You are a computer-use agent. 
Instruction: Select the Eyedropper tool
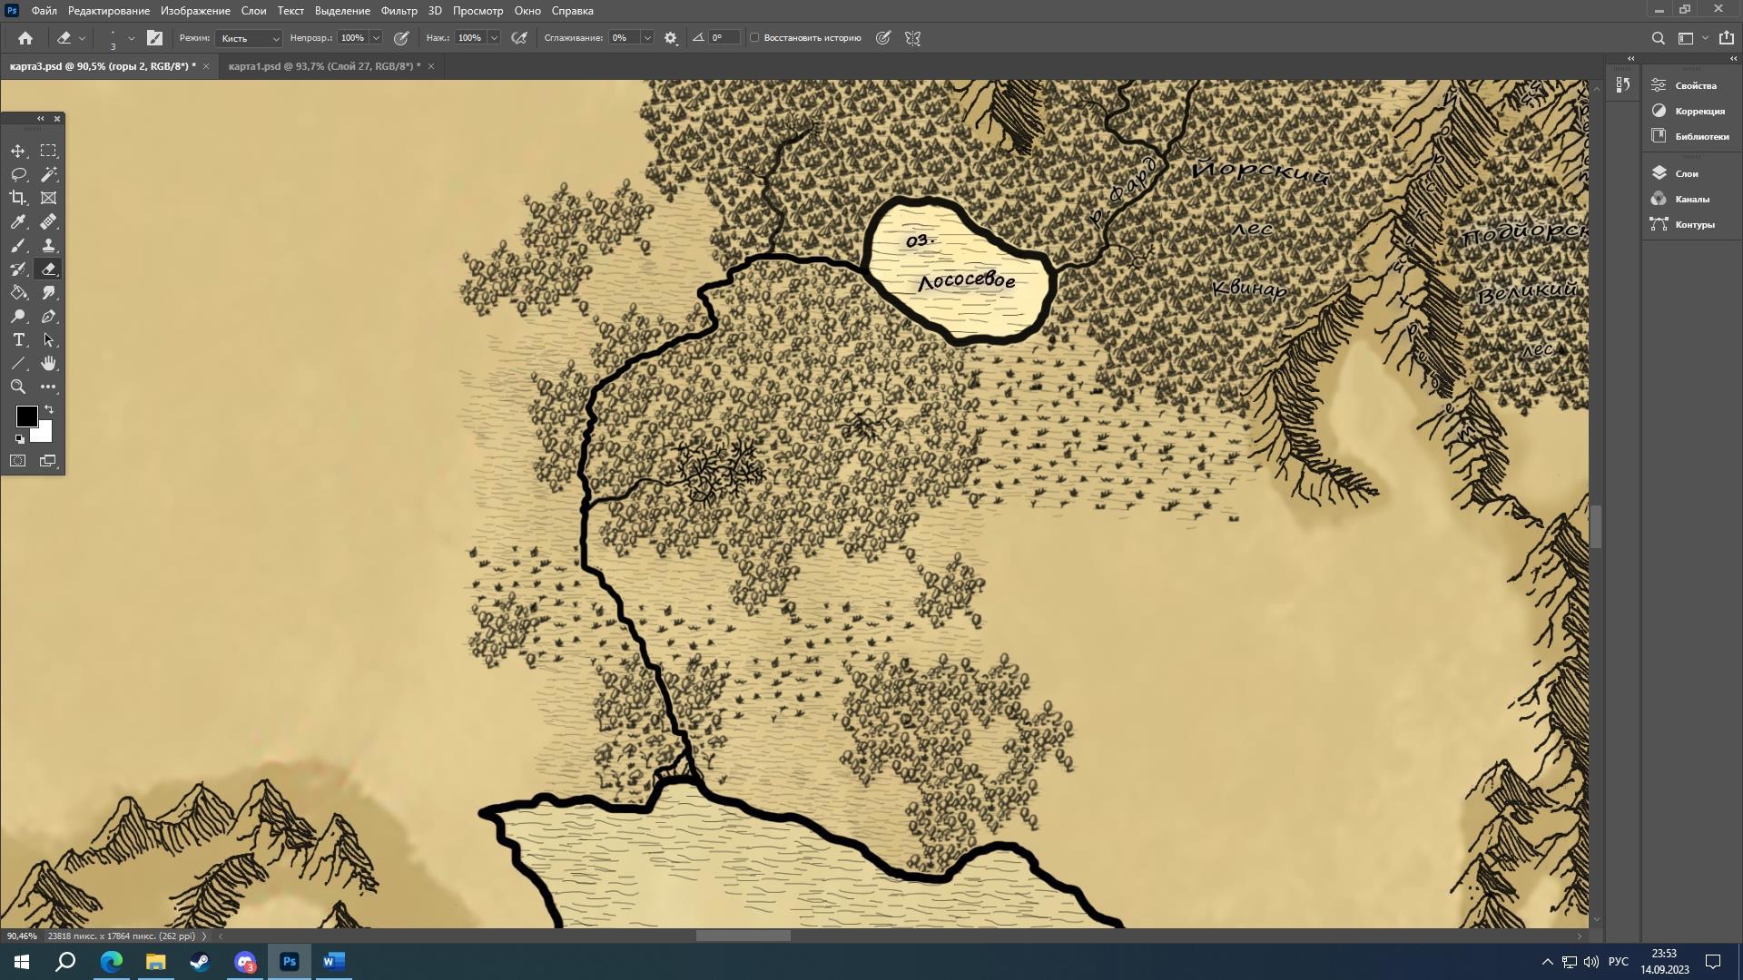18,221
